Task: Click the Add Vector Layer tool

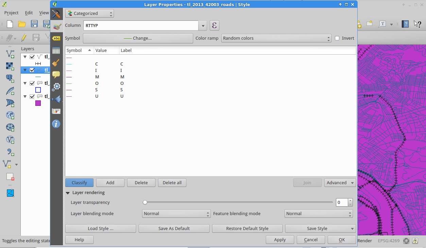Action: pyautogui.click(x=10, y=54)
